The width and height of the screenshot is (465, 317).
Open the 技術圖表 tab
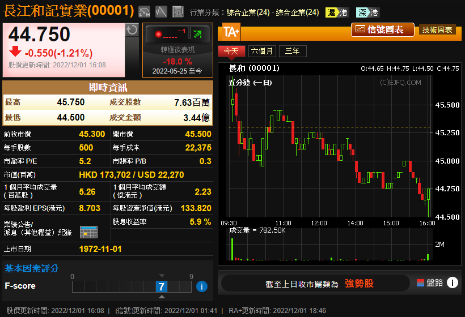[x=437, y=29]
